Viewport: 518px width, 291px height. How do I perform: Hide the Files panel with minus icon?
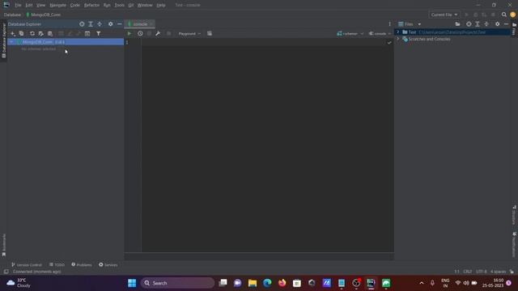(506, 24)
